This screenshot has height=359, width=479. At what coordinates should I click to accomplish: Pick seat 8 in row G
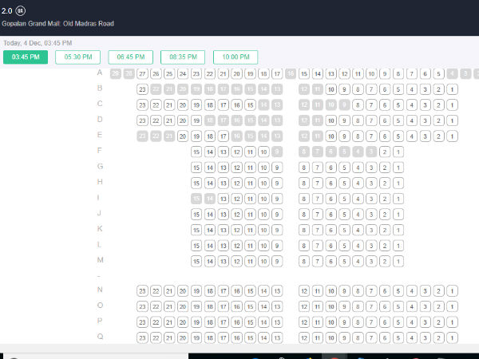click(x=304, y=167)
